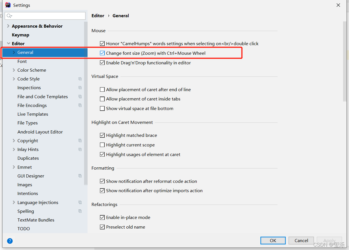Expand the Inlay Hints node
Image resolution: width=349 pixels, height=250 pixels.
[x=14, y=149]
